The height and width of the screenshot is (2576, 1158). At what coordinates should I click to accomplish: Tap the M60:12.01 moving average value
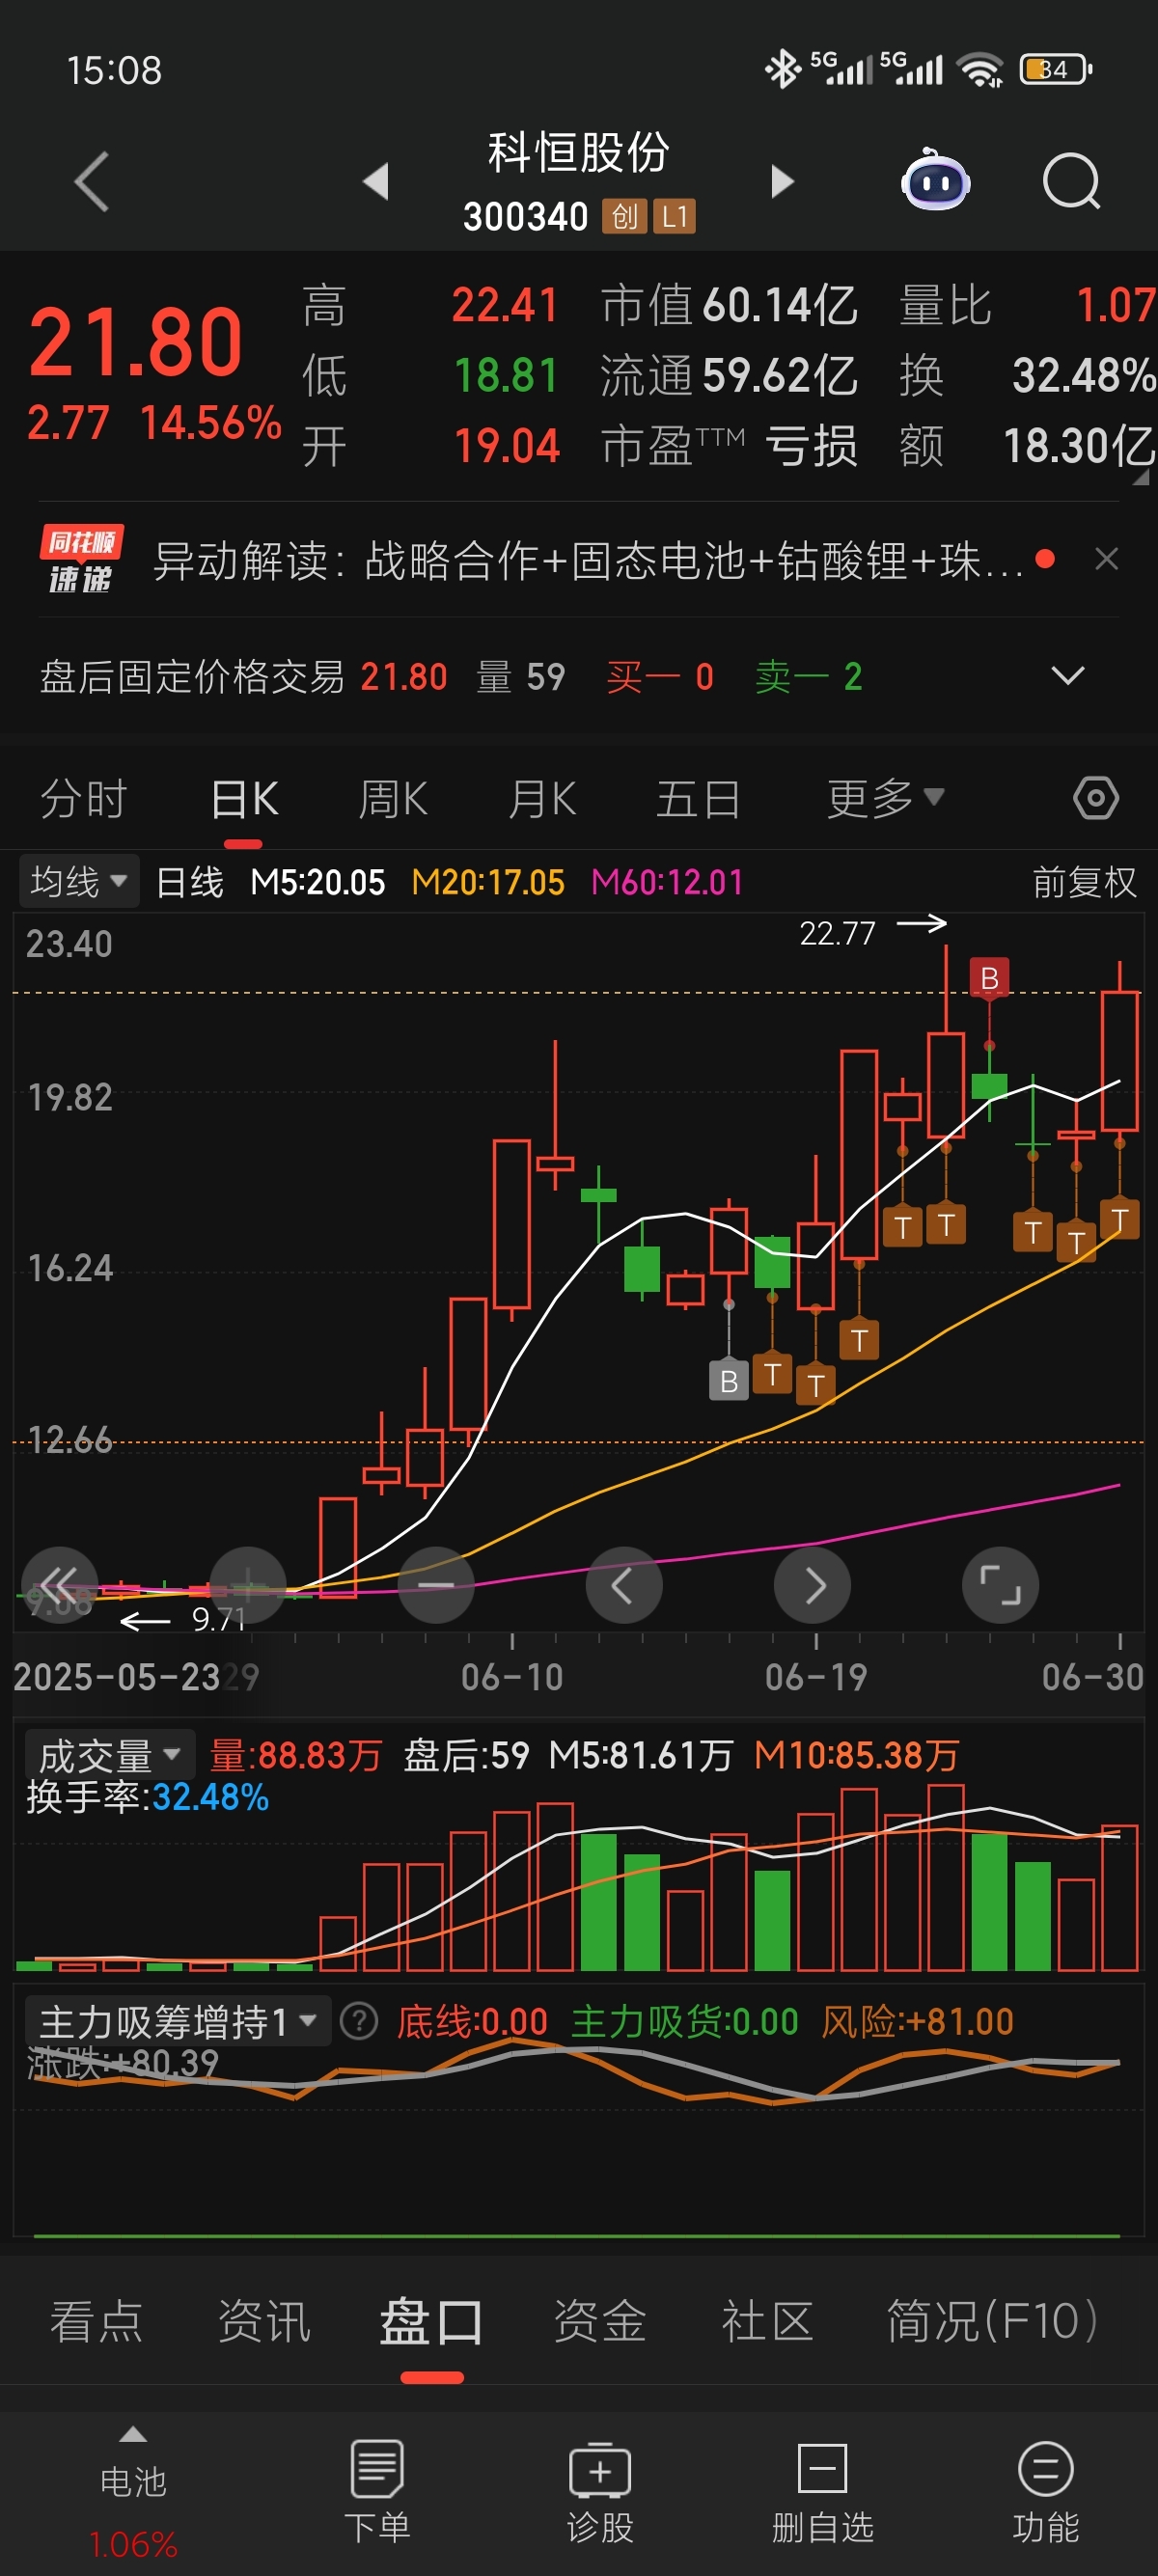click(x=667, y=882)
